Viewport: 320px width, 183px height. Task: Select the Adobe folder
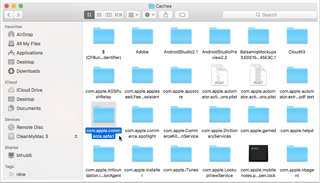coord(142,36)
